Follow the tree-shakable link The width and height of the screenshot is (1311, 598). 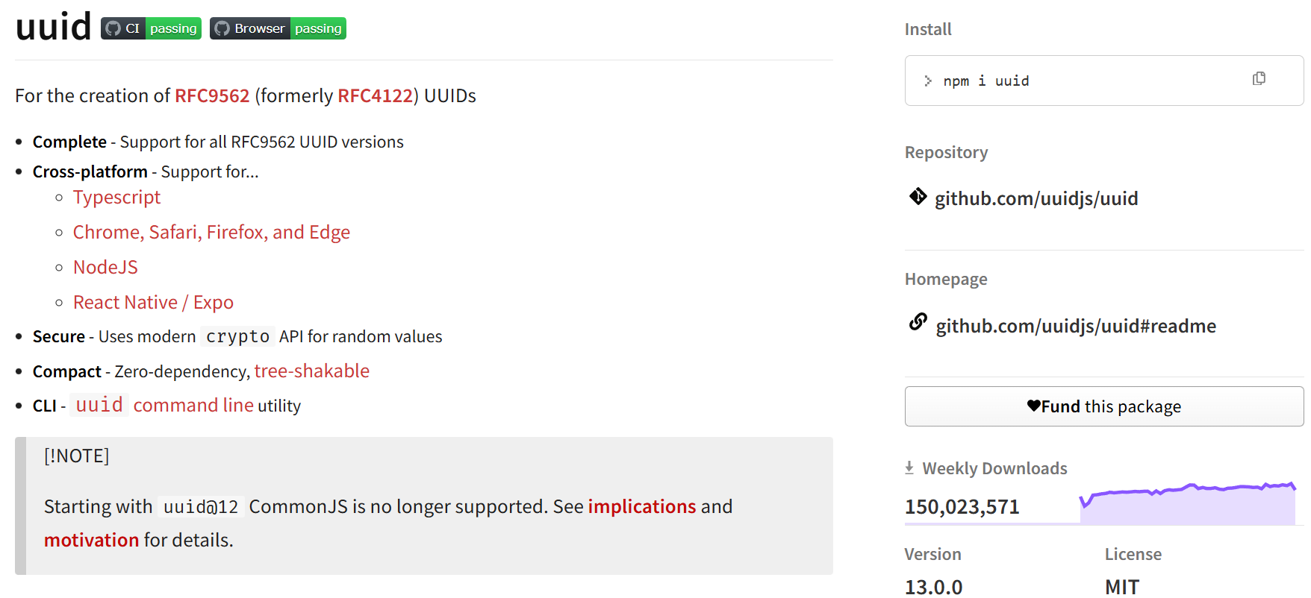311,371
